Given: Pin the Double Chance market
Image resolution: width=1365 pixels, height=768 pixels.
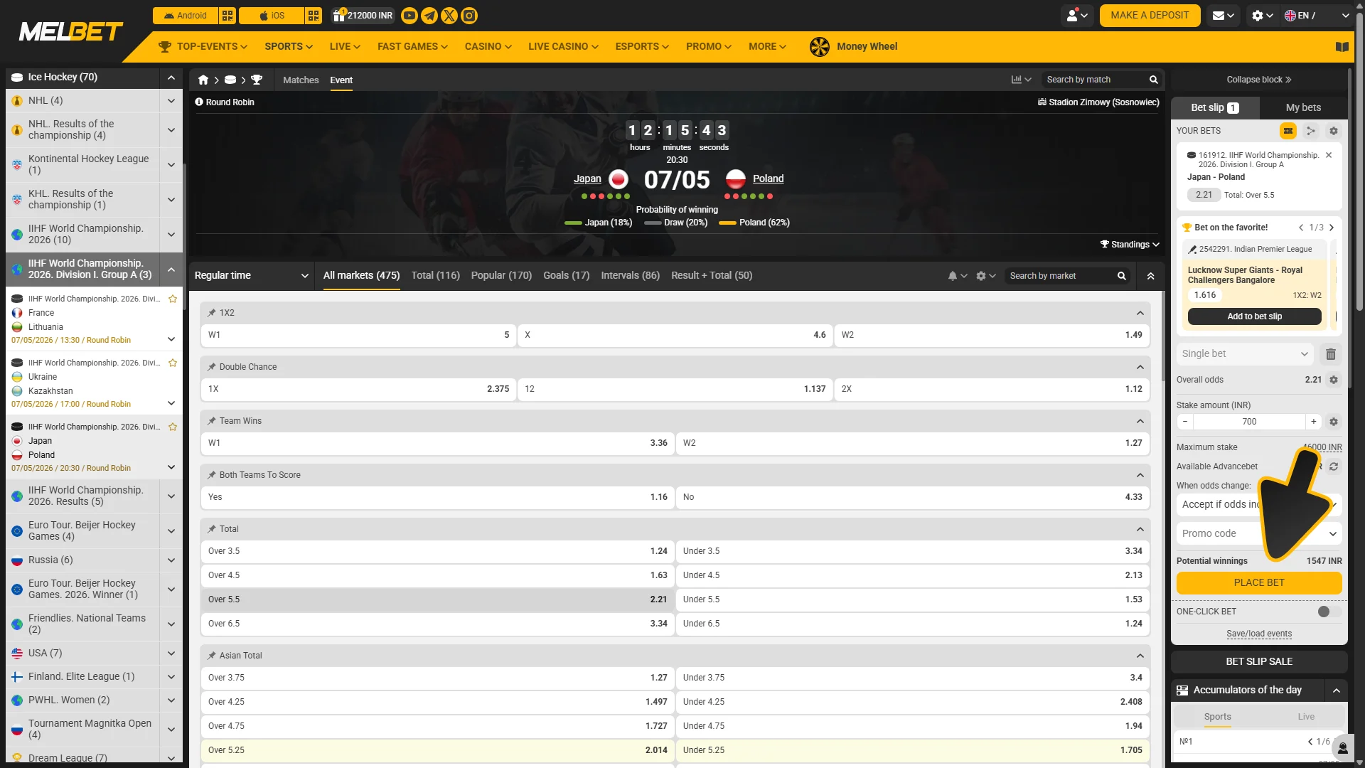Looking at the screenshot, I should (x=211, y=367).
